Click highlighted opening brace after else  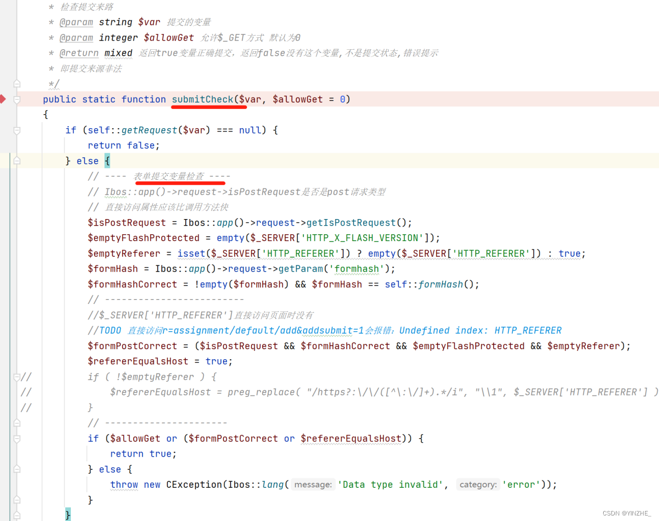tap(107, 161)
